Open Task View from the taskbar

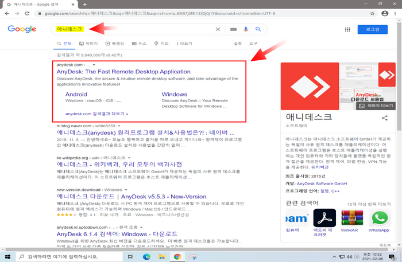[x=130, y=257]
